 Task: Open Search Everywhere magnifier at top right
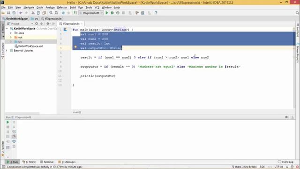click(x=297, y=13)
